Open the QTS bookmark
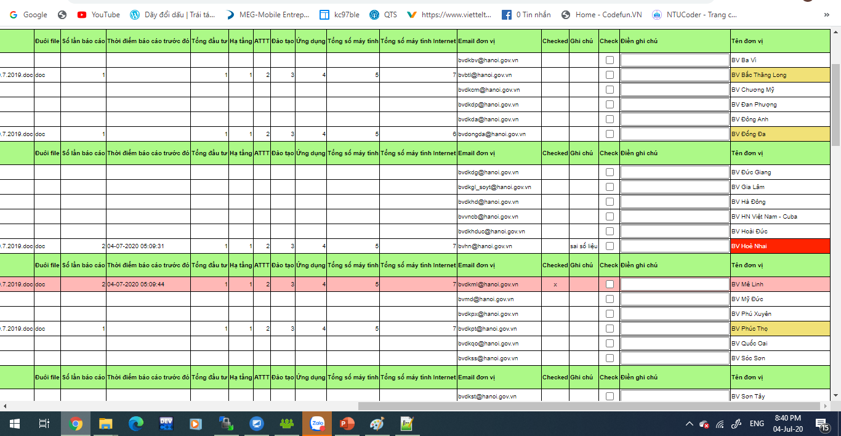Viewport: 841px width, 436px height. point(384,15)
